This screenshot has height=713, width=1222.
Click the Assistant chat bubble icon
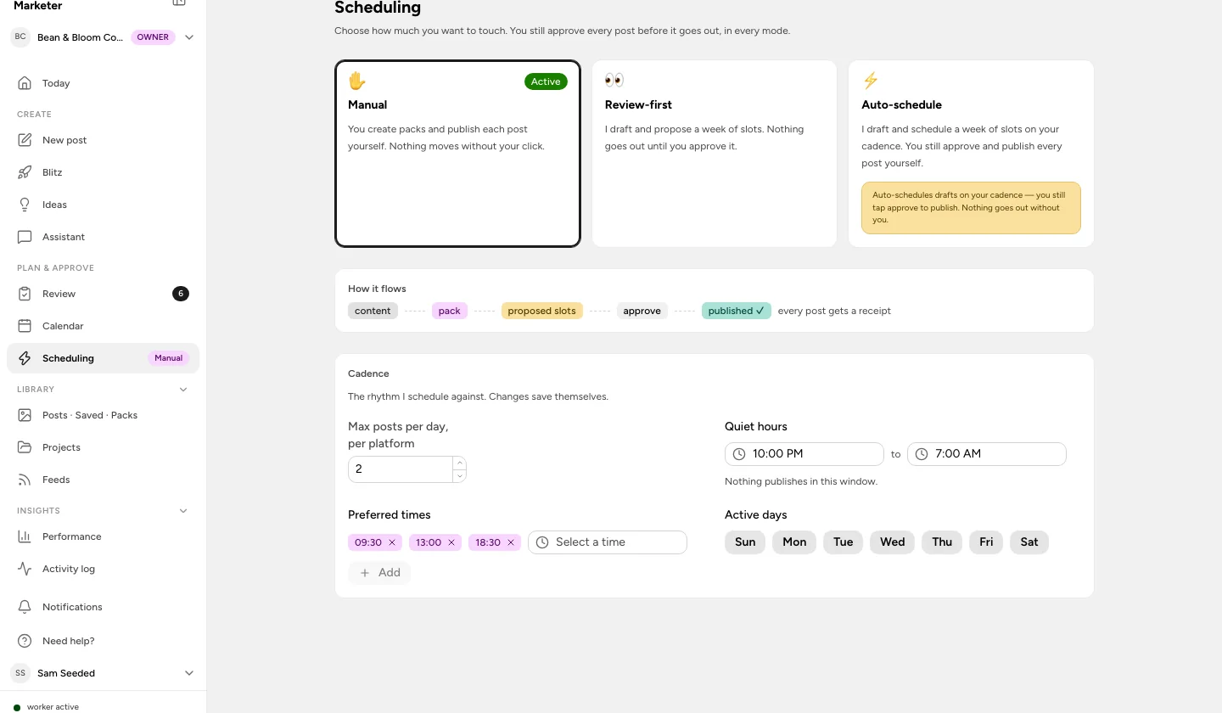coord(25,237)
